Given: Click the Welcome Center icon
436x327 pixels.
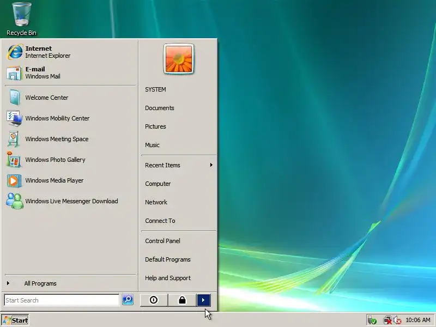Looking at the screenshot, I should coord(14,98).
